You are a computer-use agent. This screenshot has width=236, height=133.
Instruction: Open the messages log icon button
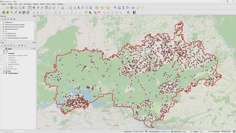(234, 132)
